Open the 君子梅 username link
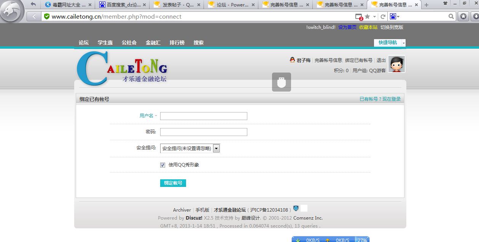Image resolution: width=479 pixels, height=242 pixels. click(x=304, y=60)
